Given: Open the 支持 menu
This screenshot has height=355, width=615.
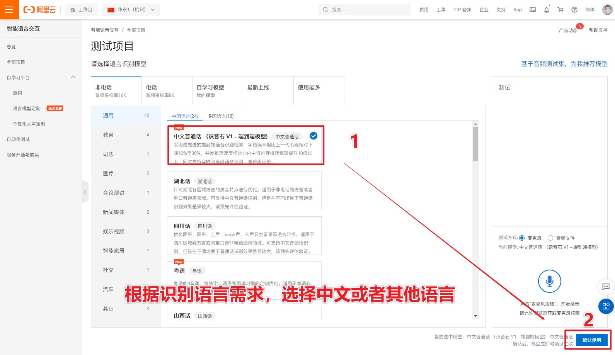Looking at the screenshot, I should click(501, 10).
